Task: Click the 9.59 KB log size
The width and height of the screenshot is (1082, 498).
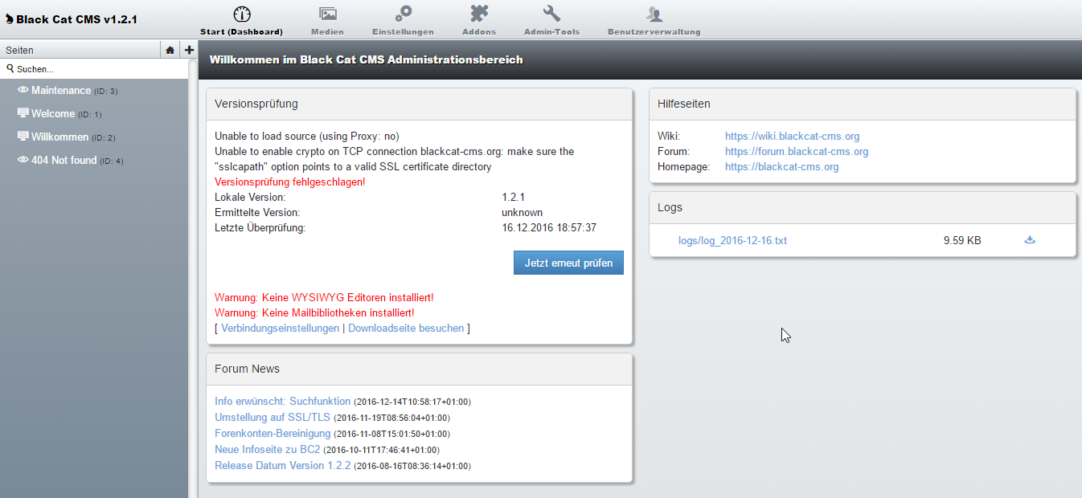Action: 962,240
